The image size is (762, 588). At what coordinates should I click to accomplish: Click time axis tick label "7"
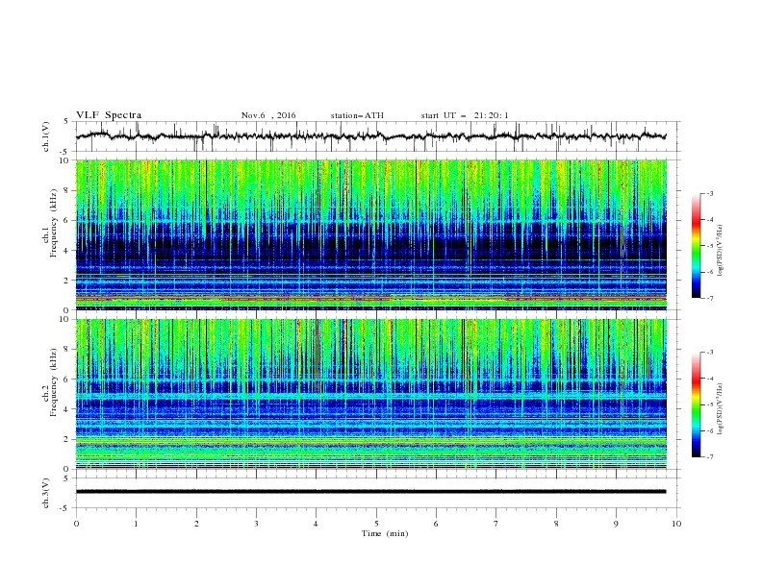click(x=496, y=524)
